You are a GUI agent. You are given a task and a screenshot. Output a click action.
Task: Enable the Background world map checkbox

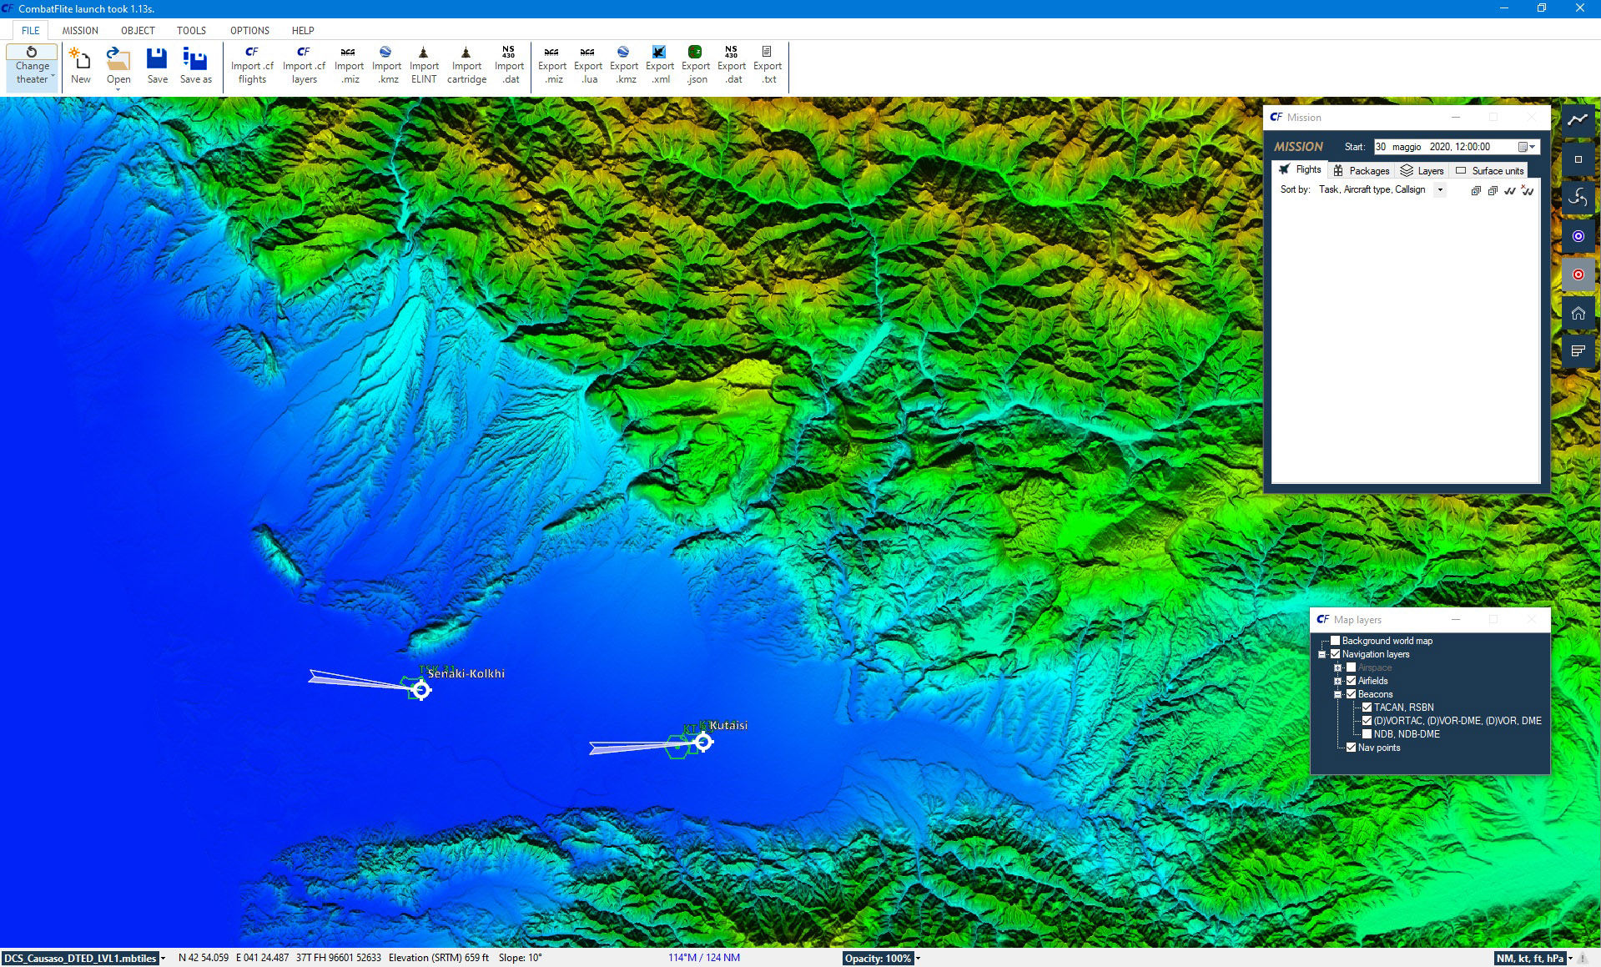(1335, 641)
